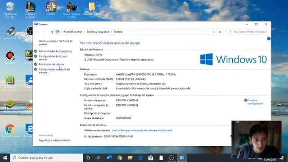288x162 pixels.
Task: Switch to OBS Studio on the taskbar
Action: tap(171, 158)
